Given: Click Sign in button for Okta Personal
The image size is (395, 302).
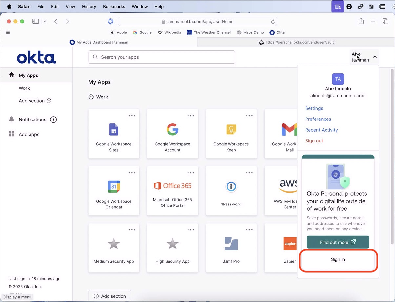Looking at the screenshot, I should tap(338, 259).
